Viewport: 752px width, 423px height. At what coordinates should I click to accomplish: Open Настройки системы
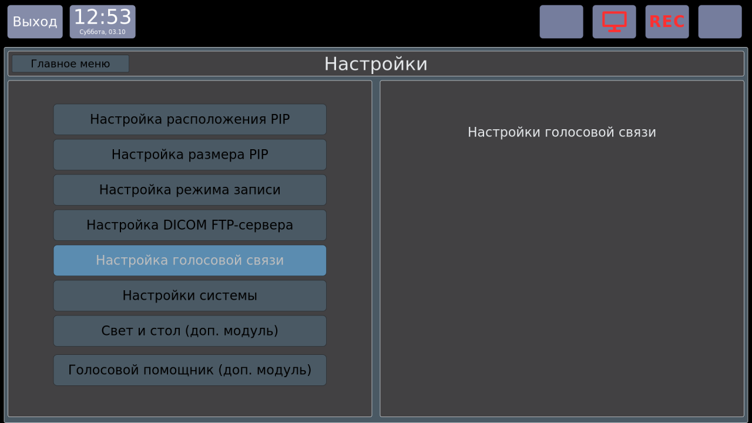[190, 296]
